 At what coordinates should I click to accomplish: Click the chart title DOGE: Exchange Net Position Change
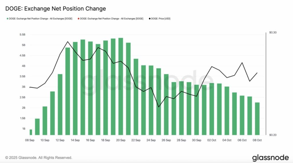(56, 9)
